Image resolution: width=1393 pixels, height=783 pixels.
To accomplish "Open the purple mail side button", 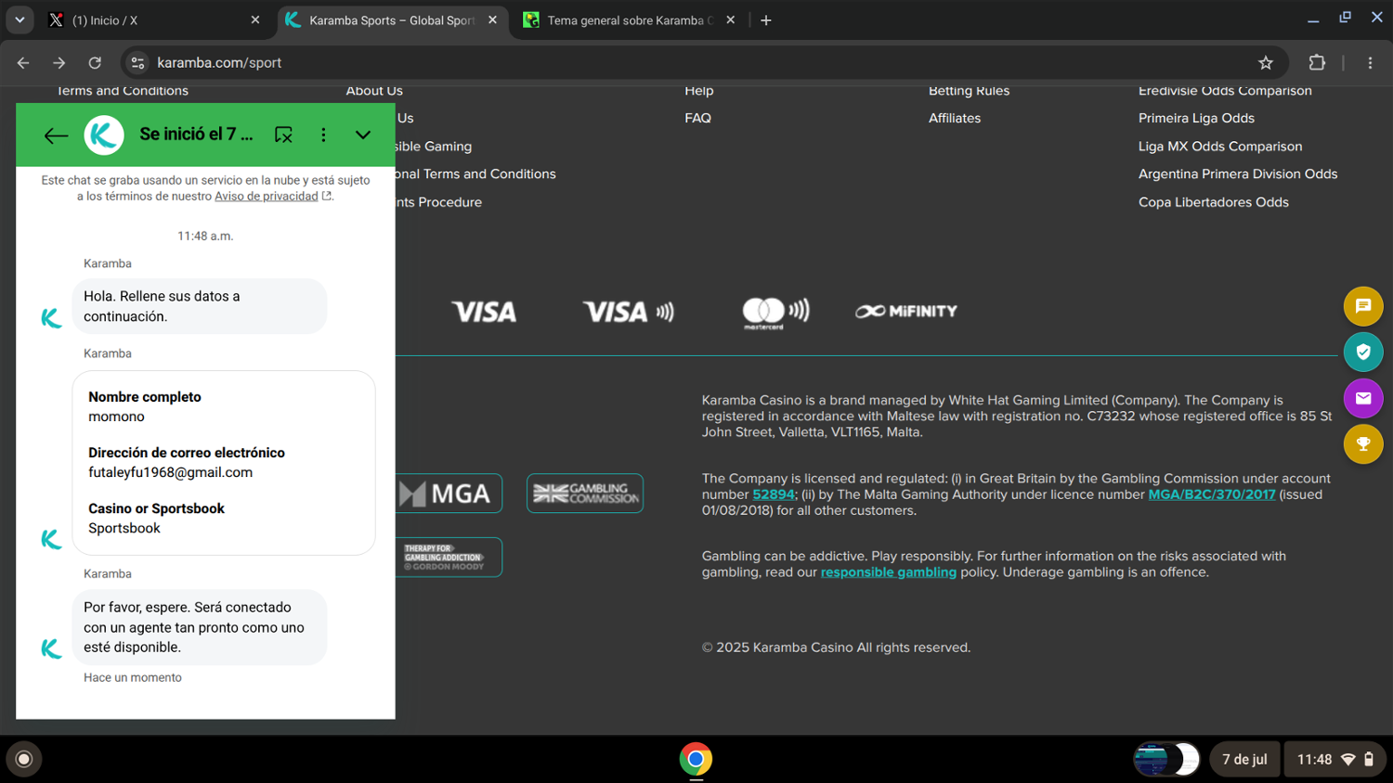I will pyautogui.click(x=1363, y=398).
